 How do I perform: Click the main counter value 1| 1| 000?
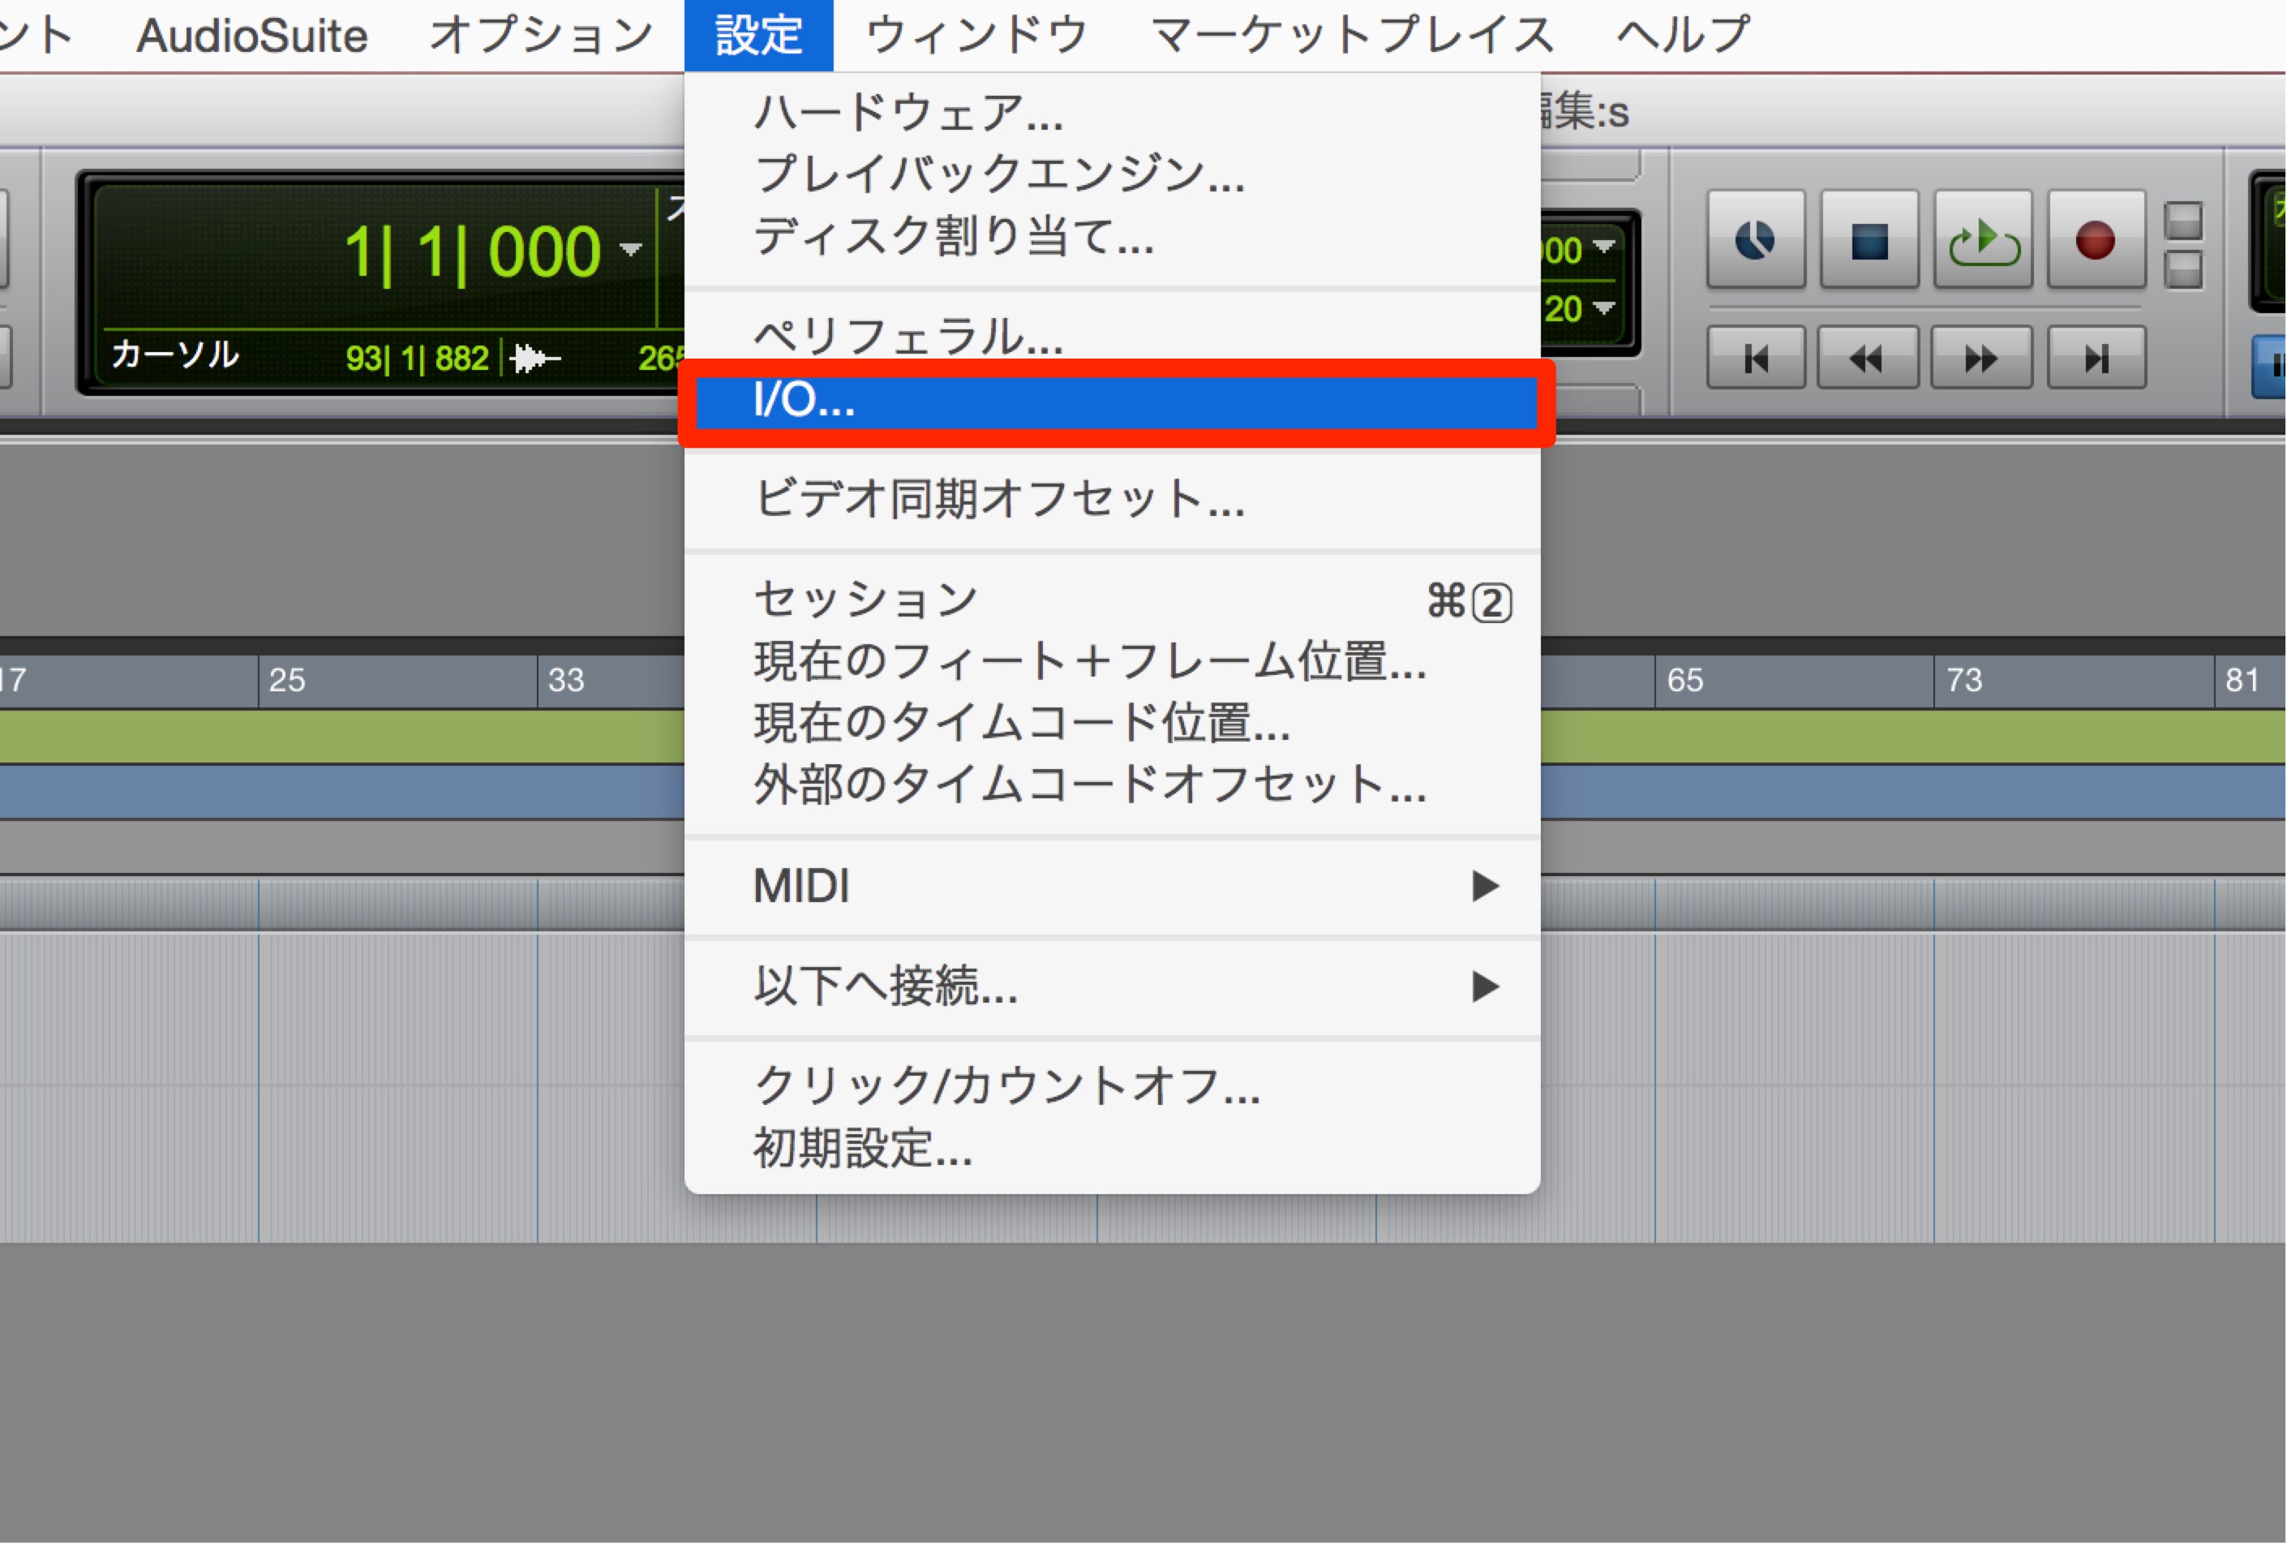pyautogui.click(x=472, y=252)
